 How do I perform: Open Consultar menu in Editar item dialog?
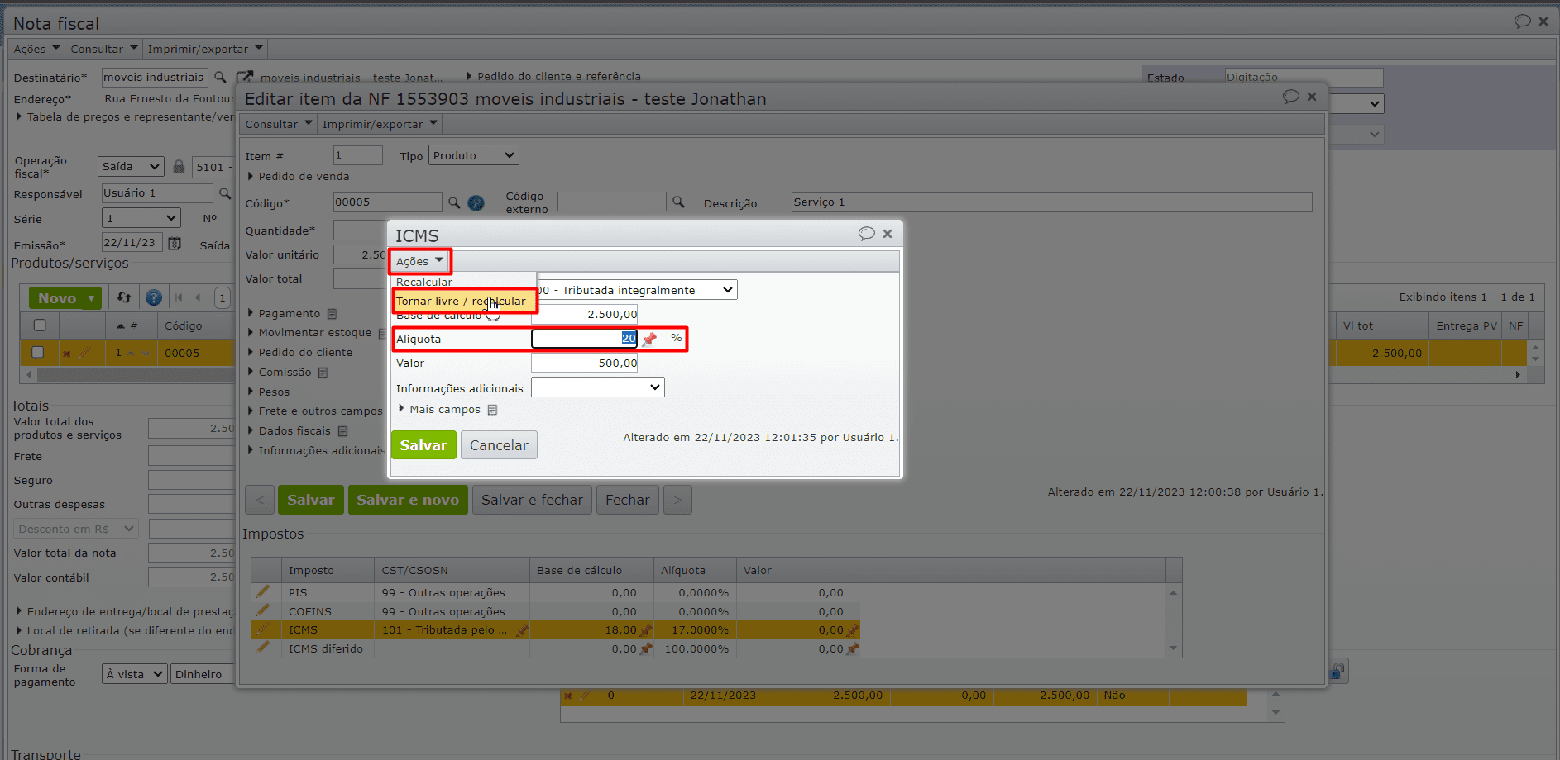[x=279, y=124]
